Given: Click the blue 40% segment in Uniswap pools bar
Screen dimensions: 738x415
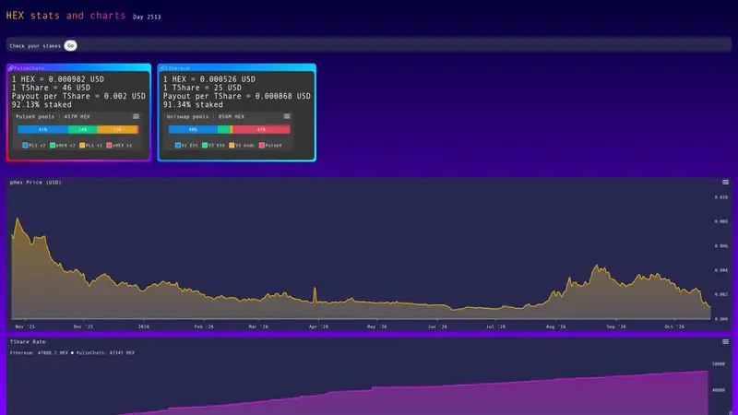Looking at the screenshot, I should pos(193,129).
